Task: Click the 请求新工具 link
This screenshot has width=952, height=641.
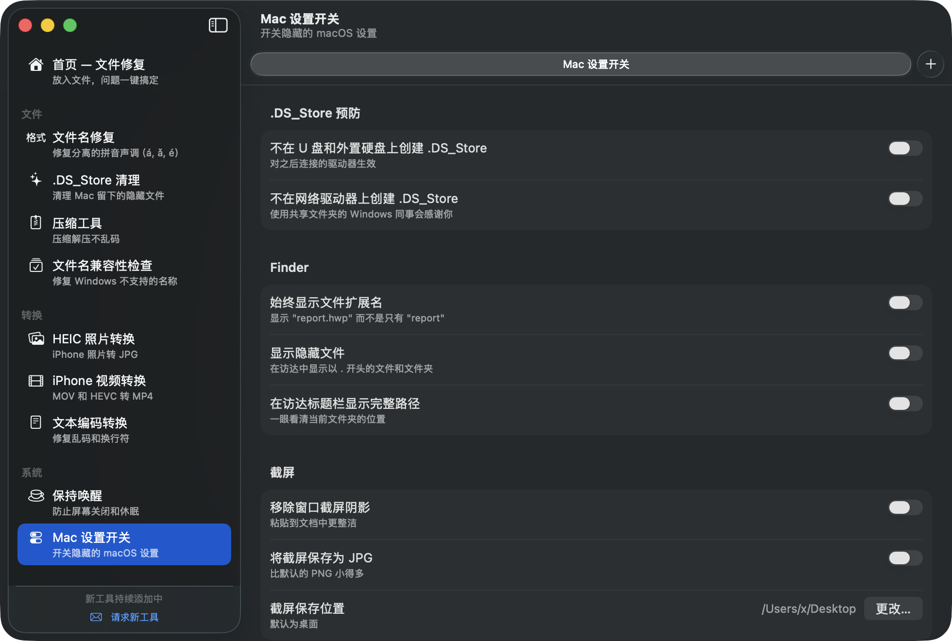Action: [x=135, y=617]
